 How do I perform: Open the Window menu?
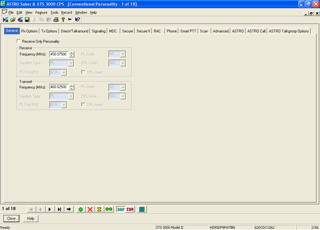point(81,12)
